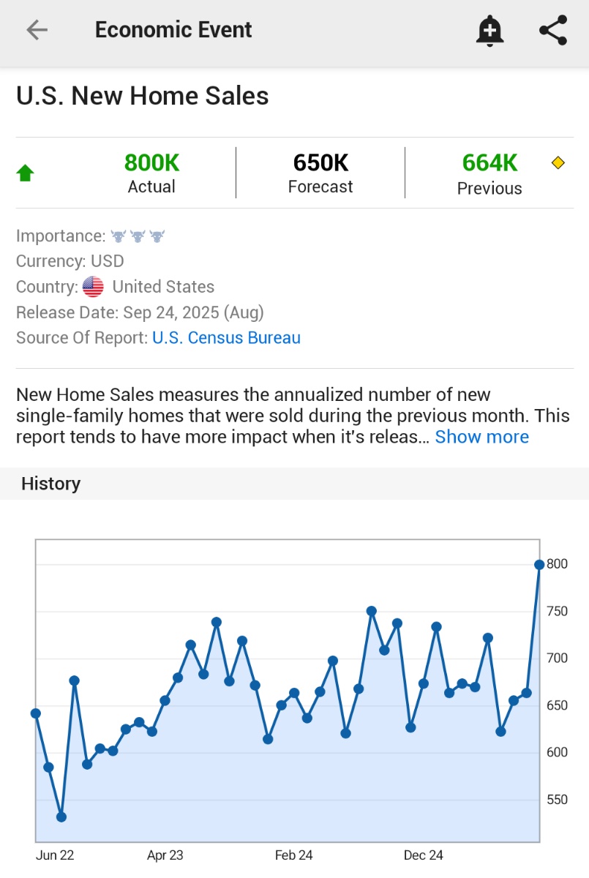The height and width of the screenshot is (878, 589).
Task: Tap the Economic Event title
Action: pos(173,30)
